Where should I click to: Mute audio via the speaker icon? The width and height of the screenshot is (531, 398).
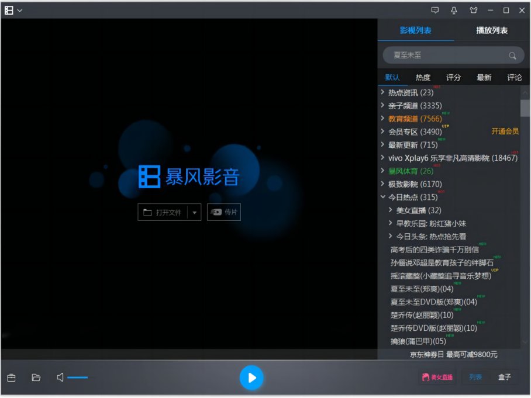(59, 378)
